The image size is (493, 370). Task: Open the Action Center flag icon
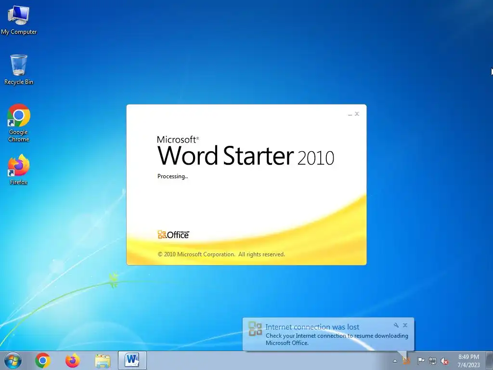[x=421, y=361]
